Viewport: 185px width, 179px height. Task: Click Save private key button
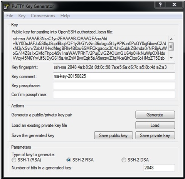[x=155, y=136]
